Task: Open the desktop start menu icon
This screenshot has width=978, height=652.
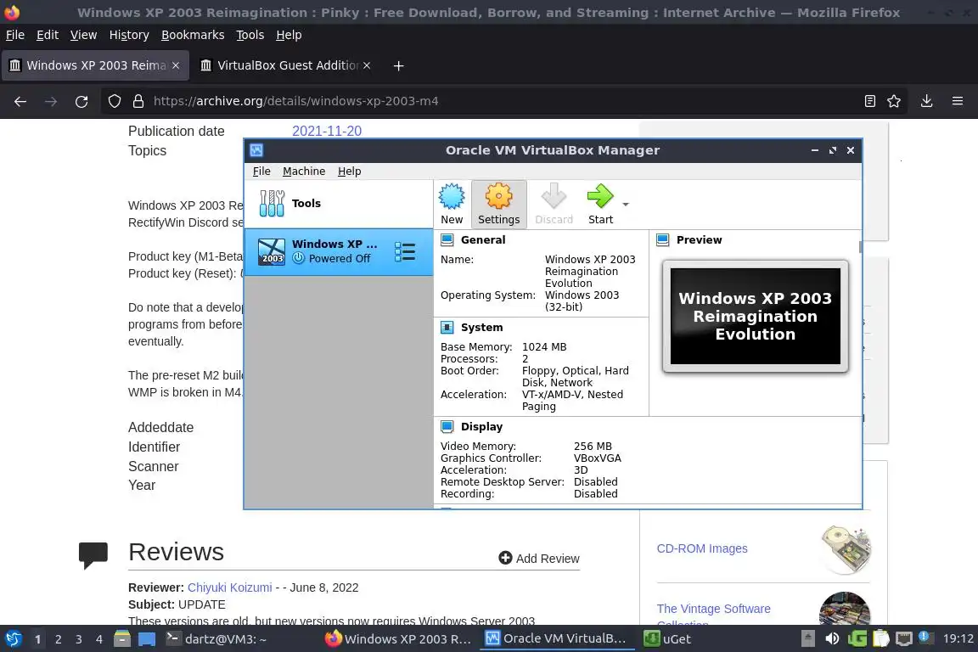Action: (14, 639)
